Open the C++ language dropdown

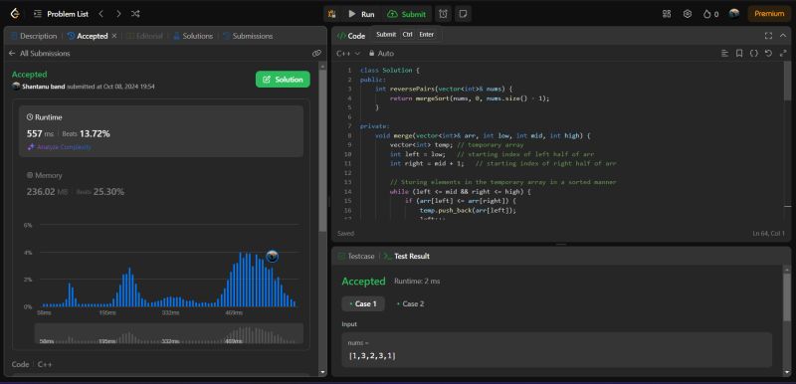pyautogui.click(x=348, y=54)
